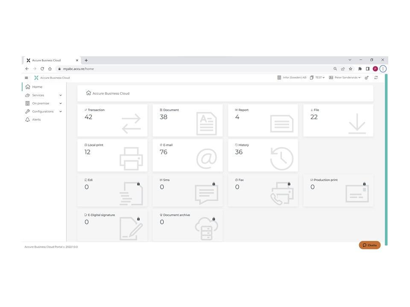410x307 pixels.
Task: Click the lock on E-Digital signature tile
Action: pos(138,218)
